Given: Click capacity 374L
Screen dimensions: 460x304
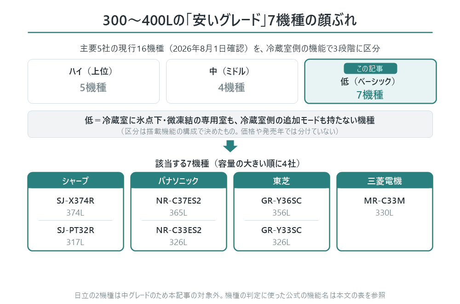Looking at the screenshot, I should (75, 213).
